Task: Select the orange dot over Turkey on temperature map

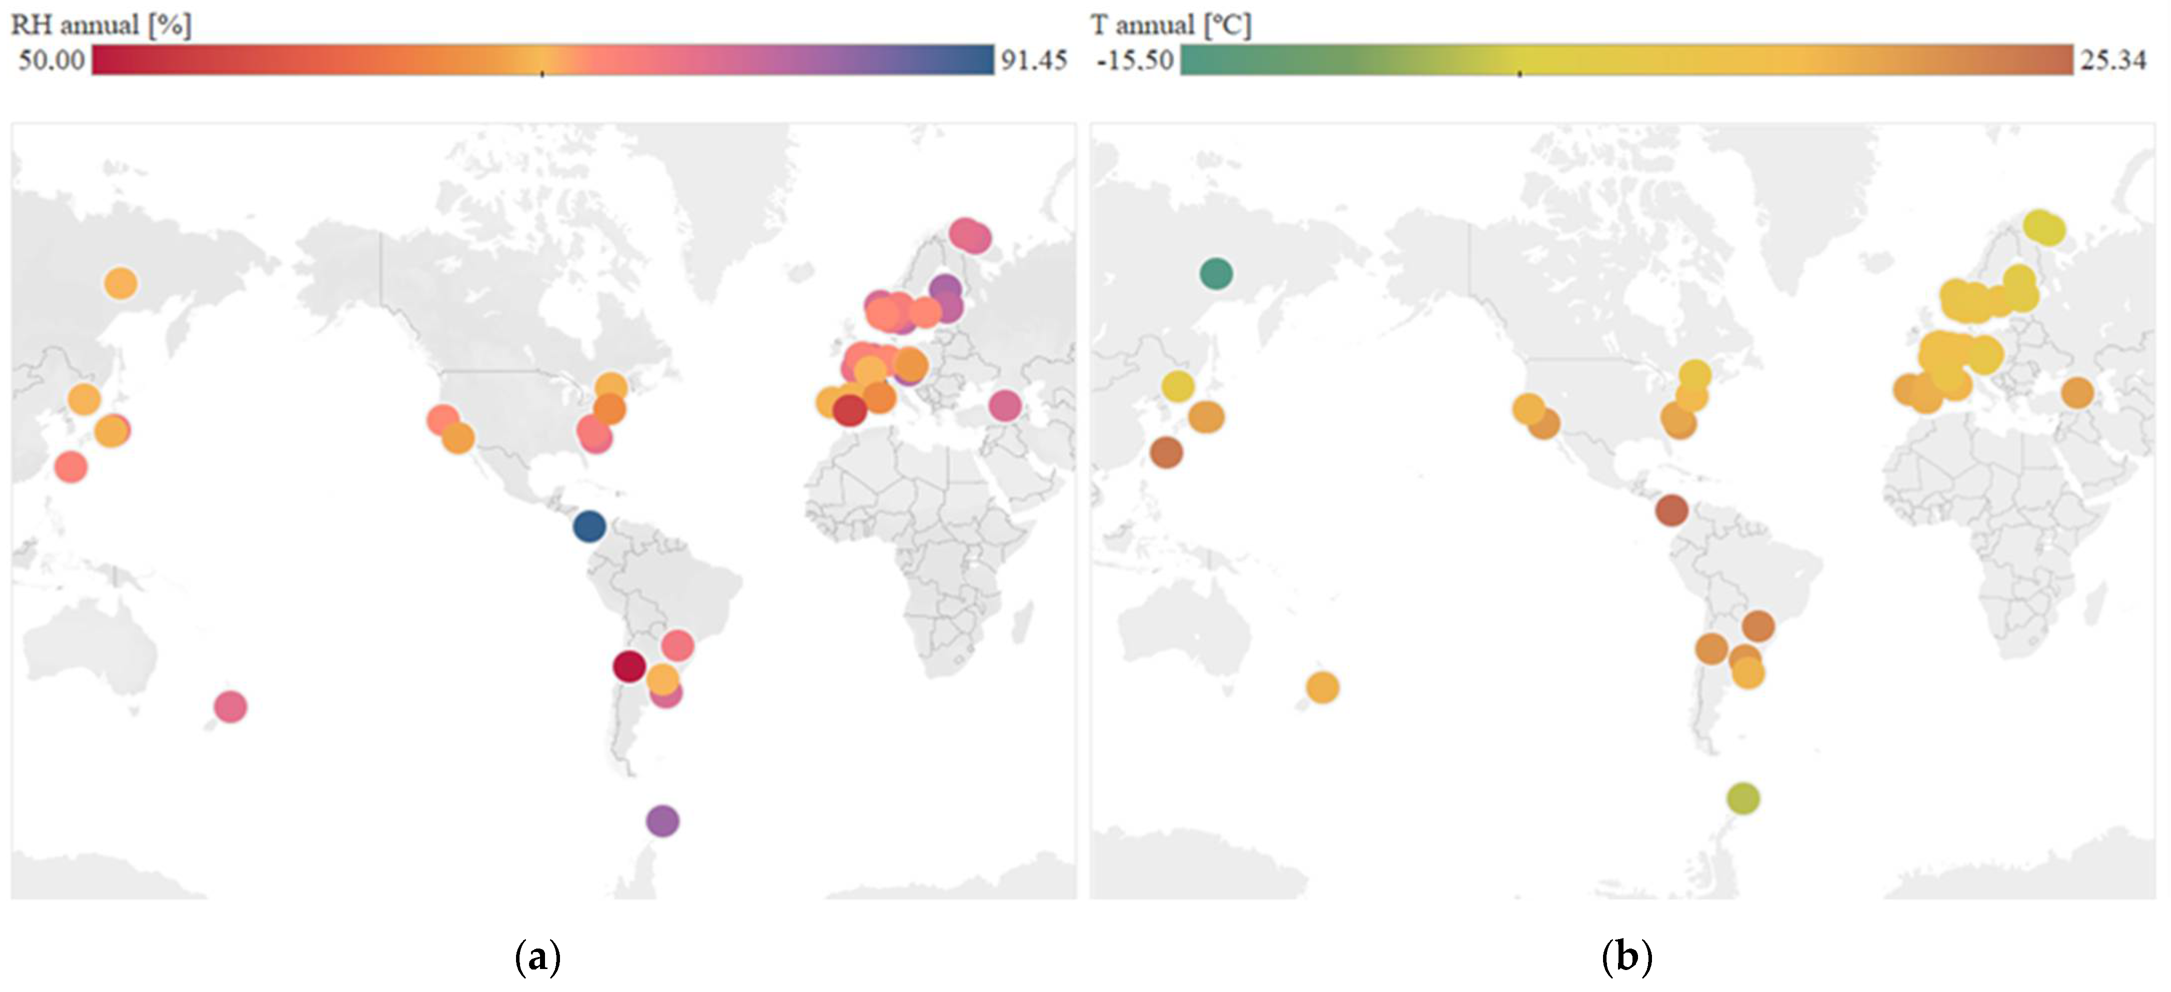Action: pyautogui.click(x=2078, y=393)
